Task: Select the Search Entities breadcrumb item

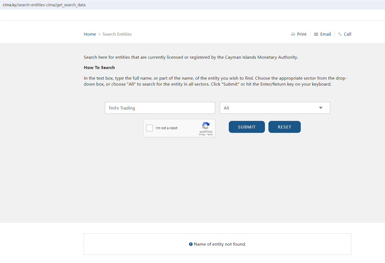Action: 117,34
